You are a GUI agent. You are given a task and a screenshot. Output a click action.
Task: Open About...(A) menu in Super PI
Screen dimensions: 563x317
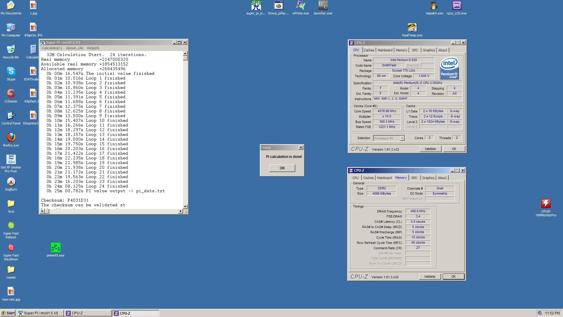74,48
